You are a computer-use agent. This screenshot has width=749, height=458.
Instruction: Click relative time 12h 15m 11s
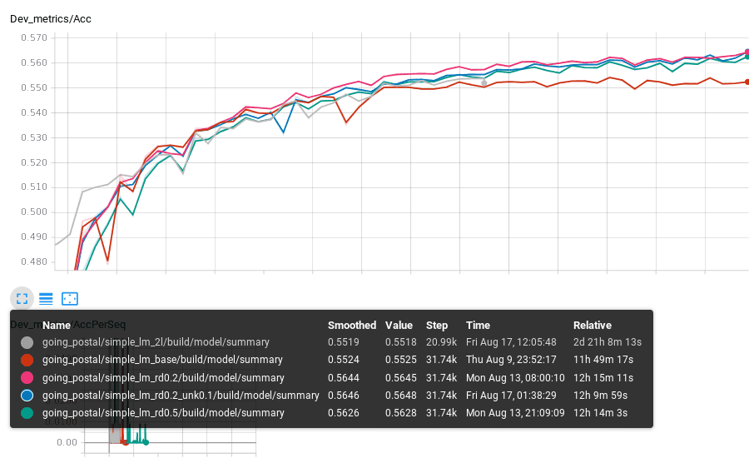603,378
